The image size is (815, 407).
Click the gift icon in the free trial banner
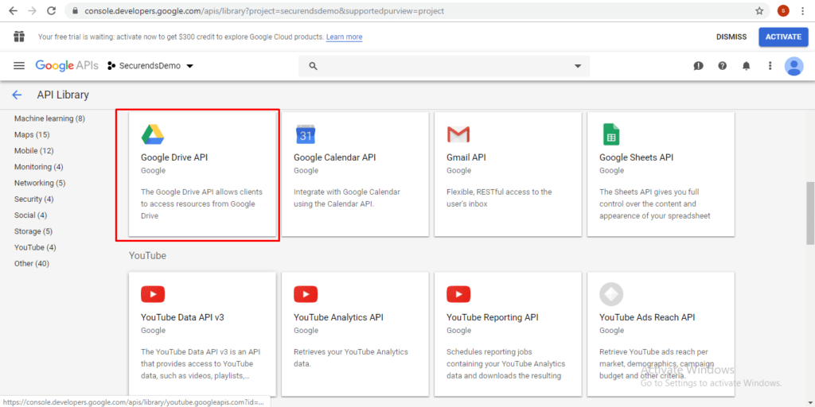point(19,37)
